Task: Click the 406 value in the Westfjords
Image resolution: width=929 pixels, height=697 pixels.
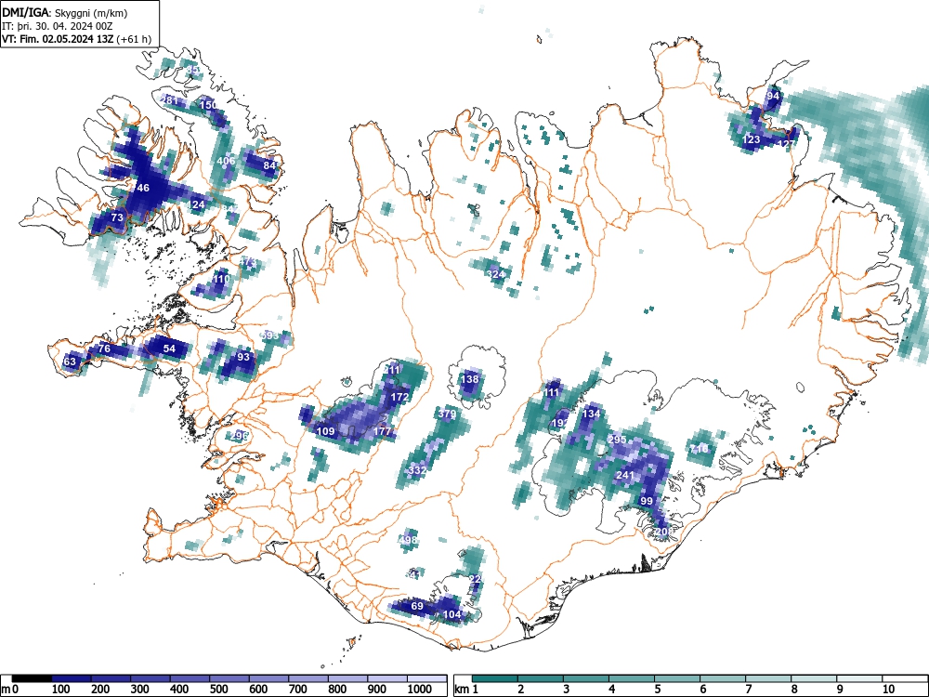Action: (226, 161)
